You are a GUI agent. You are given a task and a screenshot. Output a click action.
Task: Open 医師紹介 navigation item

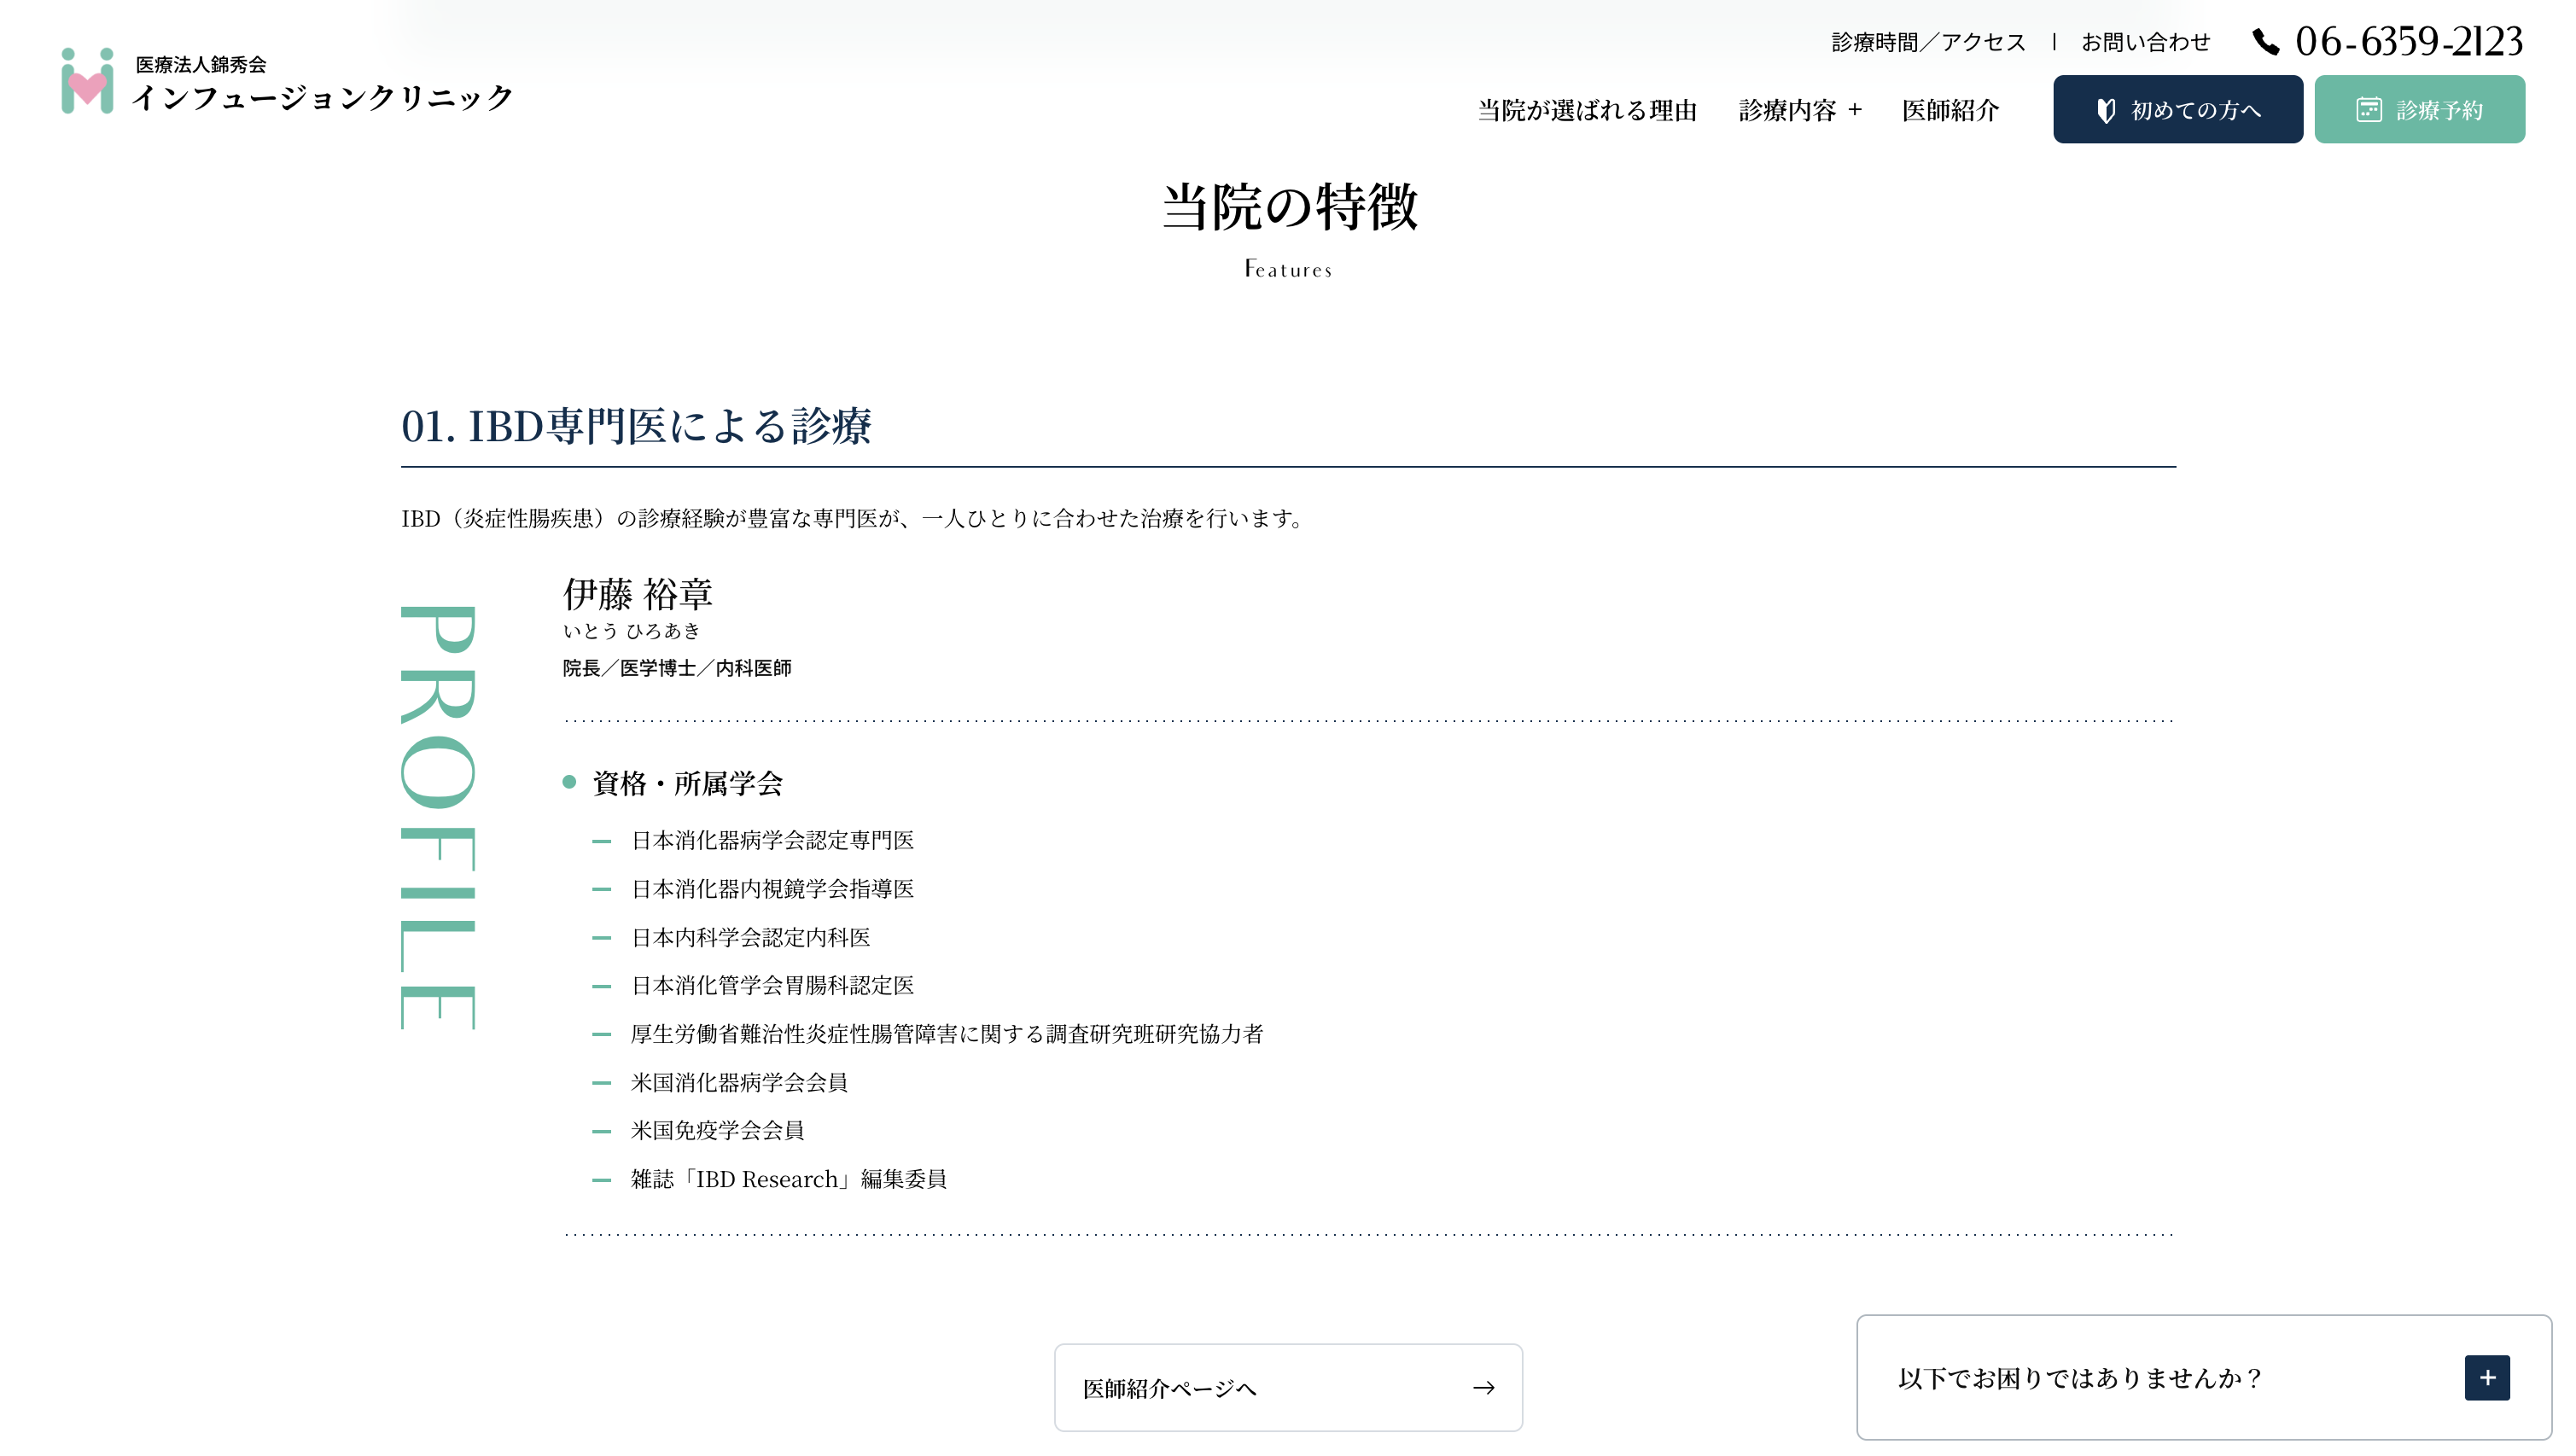click(1950, 110)
